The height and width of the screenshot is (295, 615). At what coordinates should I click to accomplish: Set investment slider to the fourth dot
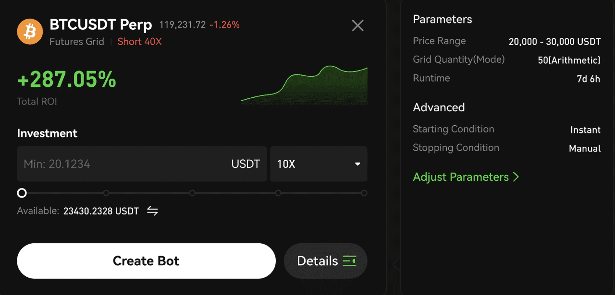(x=278, y=193)
